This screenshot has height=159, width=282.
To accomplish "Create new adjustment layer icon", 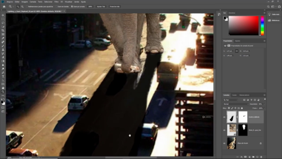I will pyautogui.click(x=249, y=157).
